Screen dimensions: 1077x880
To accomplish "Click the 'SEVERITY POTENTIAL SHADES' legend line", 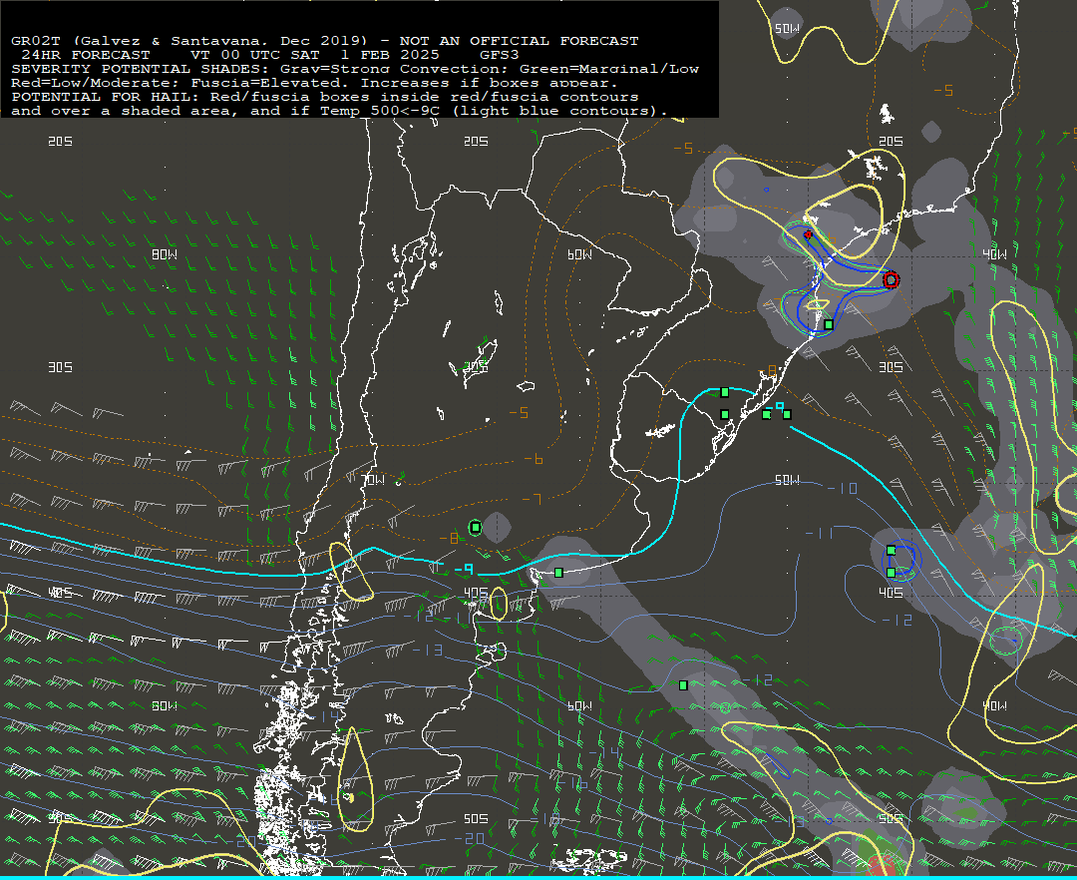I will (x=355, y=69).
